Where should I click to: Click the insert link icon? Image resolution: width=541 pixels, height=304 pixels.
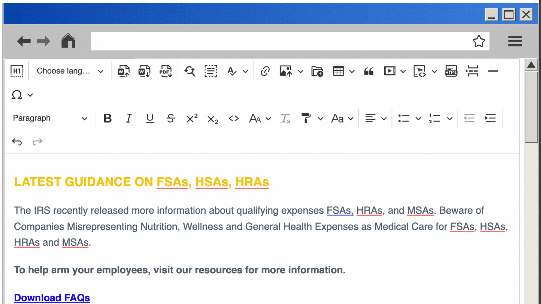(x=265, y=71)
